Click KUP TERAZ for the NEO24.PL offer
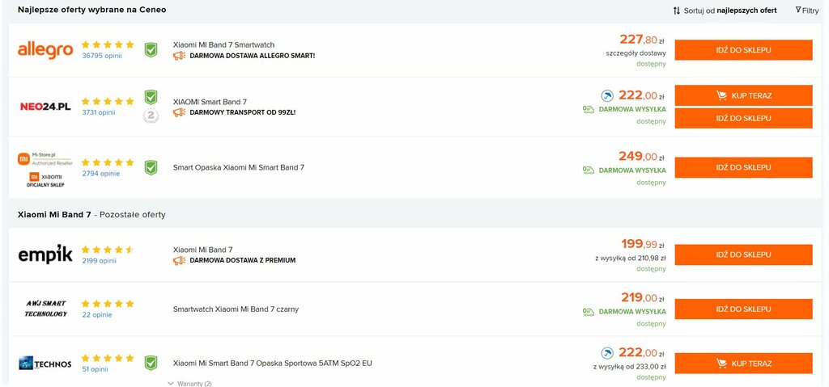829x387 pixels. coord(743,95)
